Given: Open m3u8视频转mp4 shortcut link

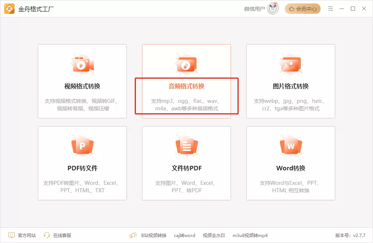Looking at the screenshot, I should [x=250, y=236].
